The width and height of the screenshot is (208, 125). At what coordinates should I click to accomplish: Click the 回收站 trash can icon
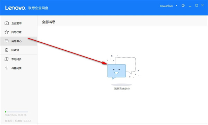(x=7, y=50)
